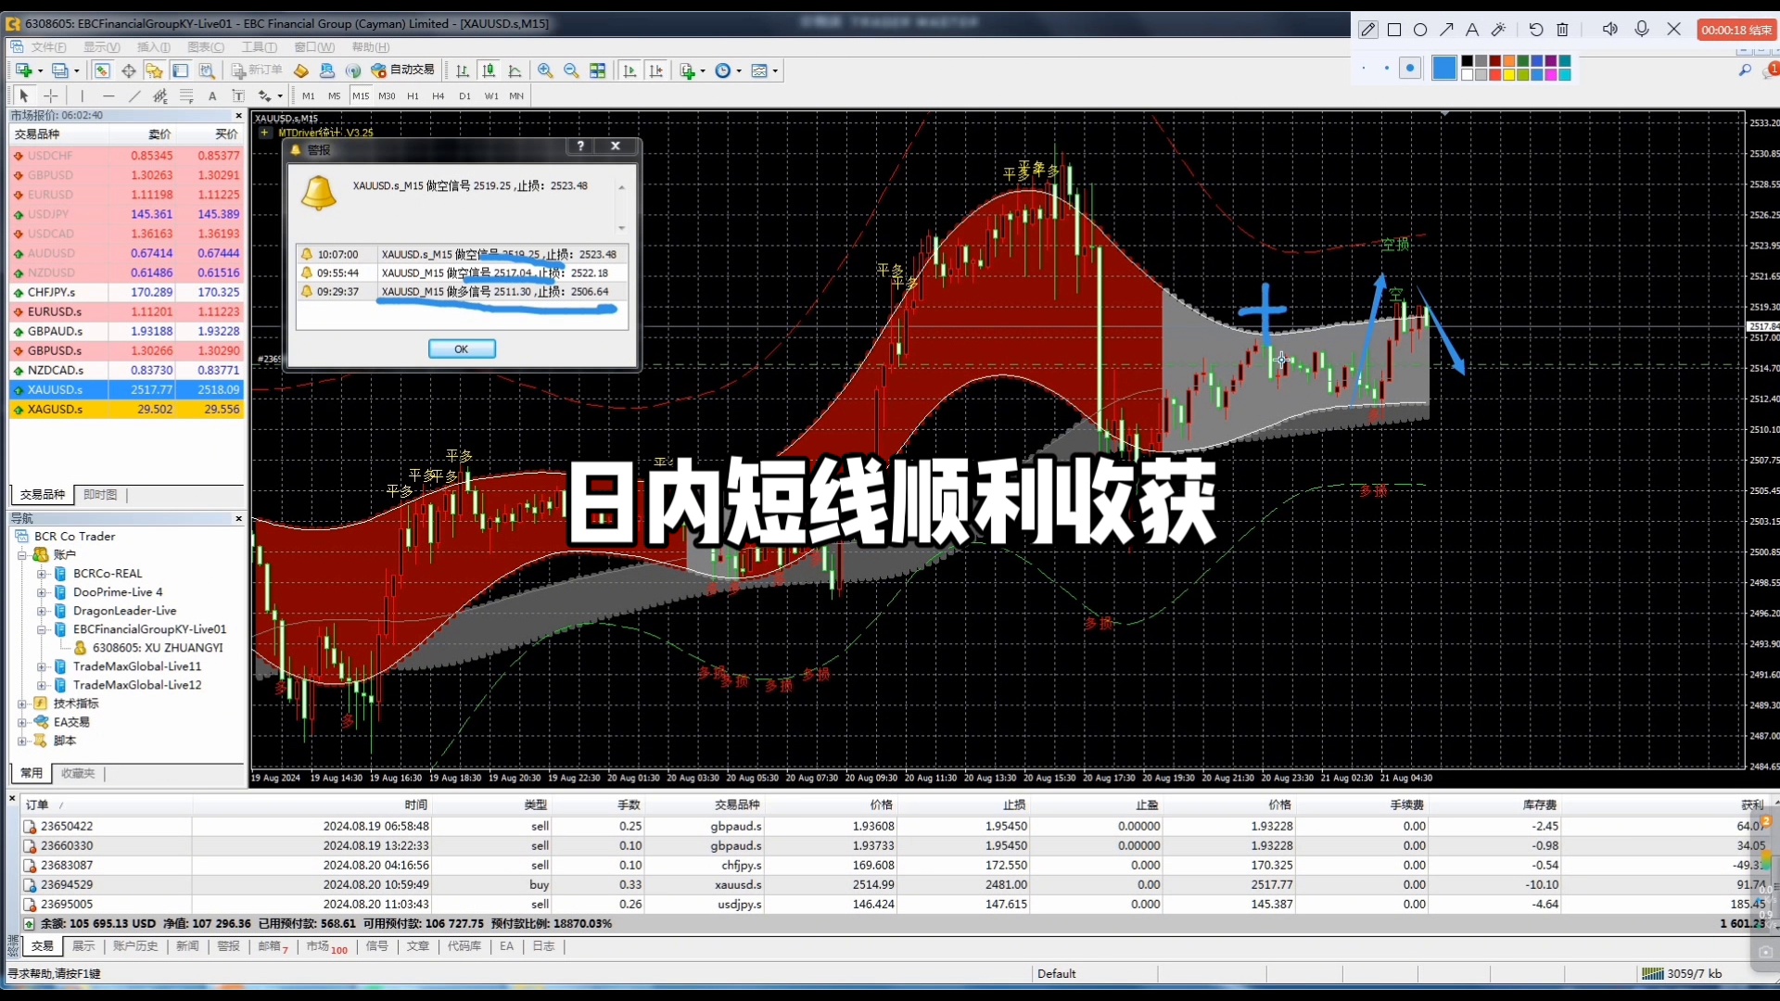
Task: Select the rectangle annotation tool
Action: [x=1394, y=30]
